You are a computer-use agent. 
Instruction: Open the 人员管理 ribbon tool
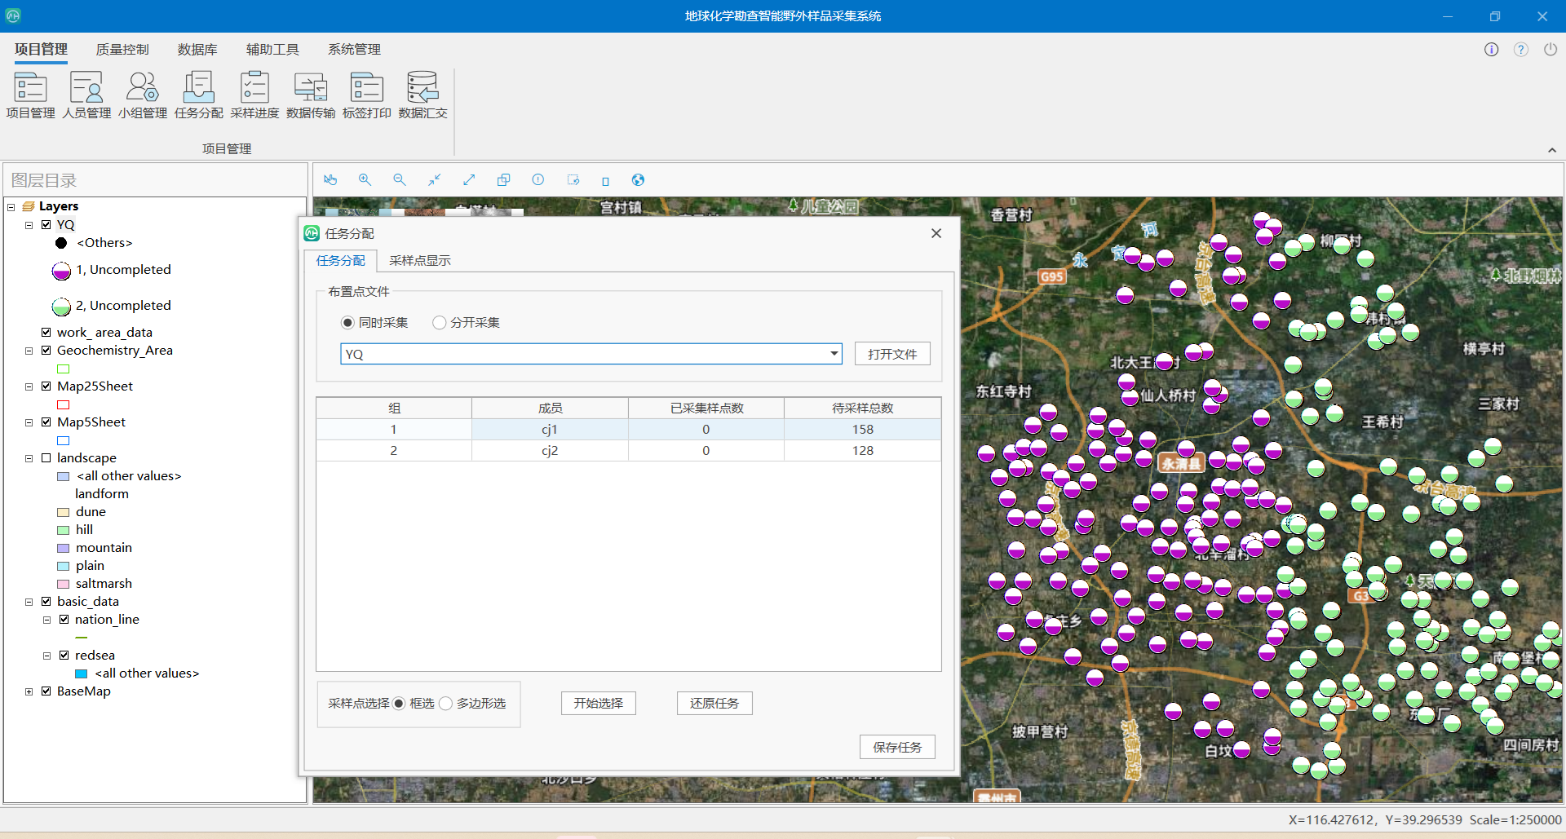pyautogui.click(x=86, y=95)
